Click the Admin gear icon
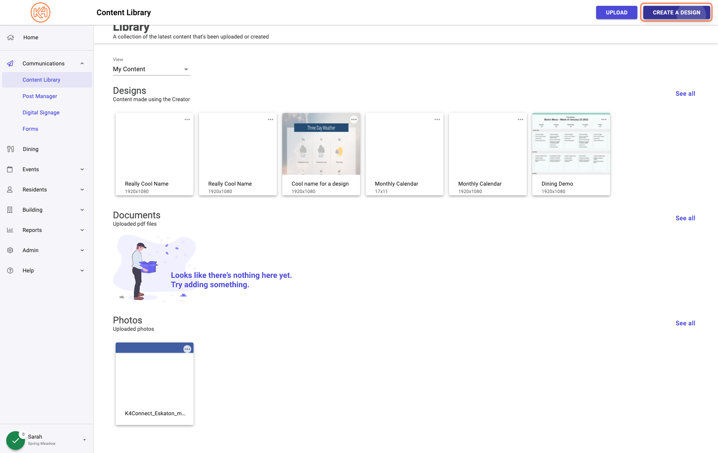718x453 pixels. point(10,250)
